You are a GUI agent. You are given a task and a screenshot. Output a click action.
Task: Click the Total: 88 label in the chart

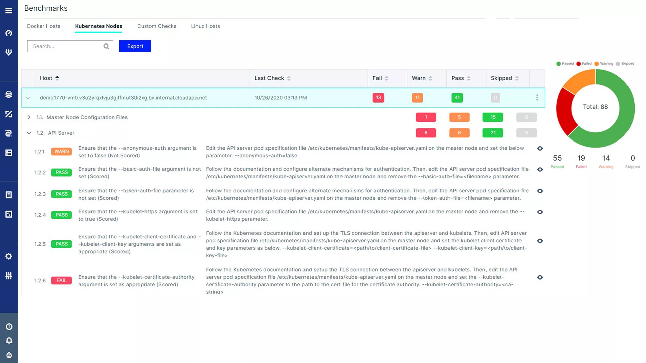pyautogui.click(x=595, y=107)
